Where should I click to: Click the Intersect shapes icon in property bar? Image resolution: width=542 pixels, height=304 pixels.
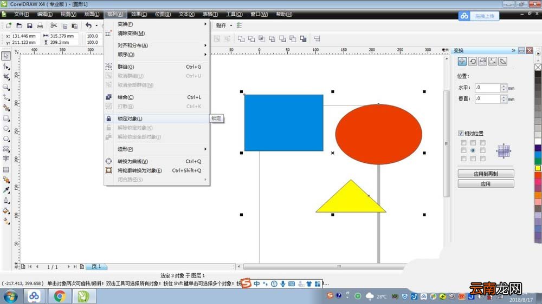coord(262,39)
